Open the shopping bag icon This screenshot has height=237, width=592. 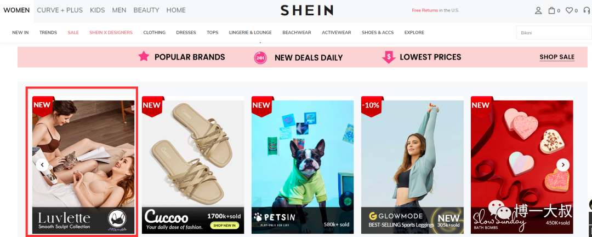click(x=551, y=10)
